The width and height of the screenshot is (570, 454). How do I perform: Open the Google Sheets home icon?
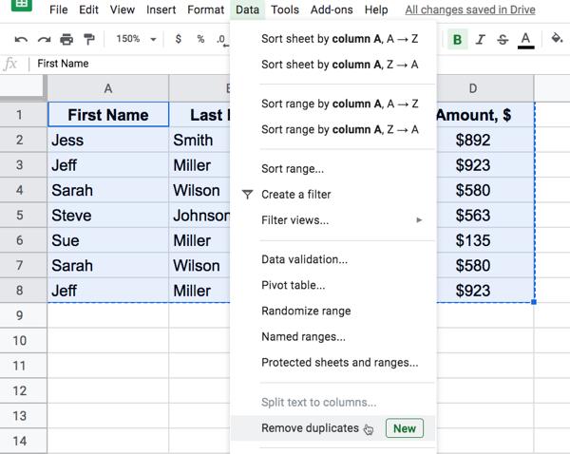coord(22,5)
